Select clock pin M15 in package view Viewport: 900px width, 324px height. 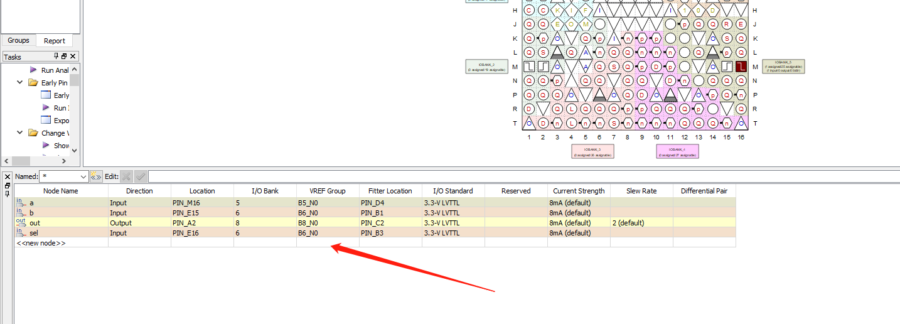coord(727,67)
